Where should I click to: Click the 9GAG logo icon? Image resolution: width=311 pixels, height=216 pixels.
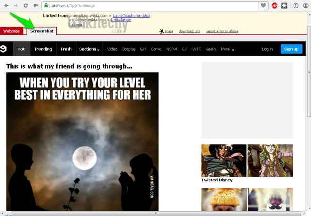(x=3, y=49)
